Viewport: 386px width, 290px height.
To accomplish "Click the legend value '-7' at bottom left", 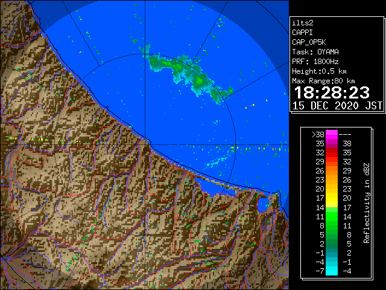I will (320, 271).
